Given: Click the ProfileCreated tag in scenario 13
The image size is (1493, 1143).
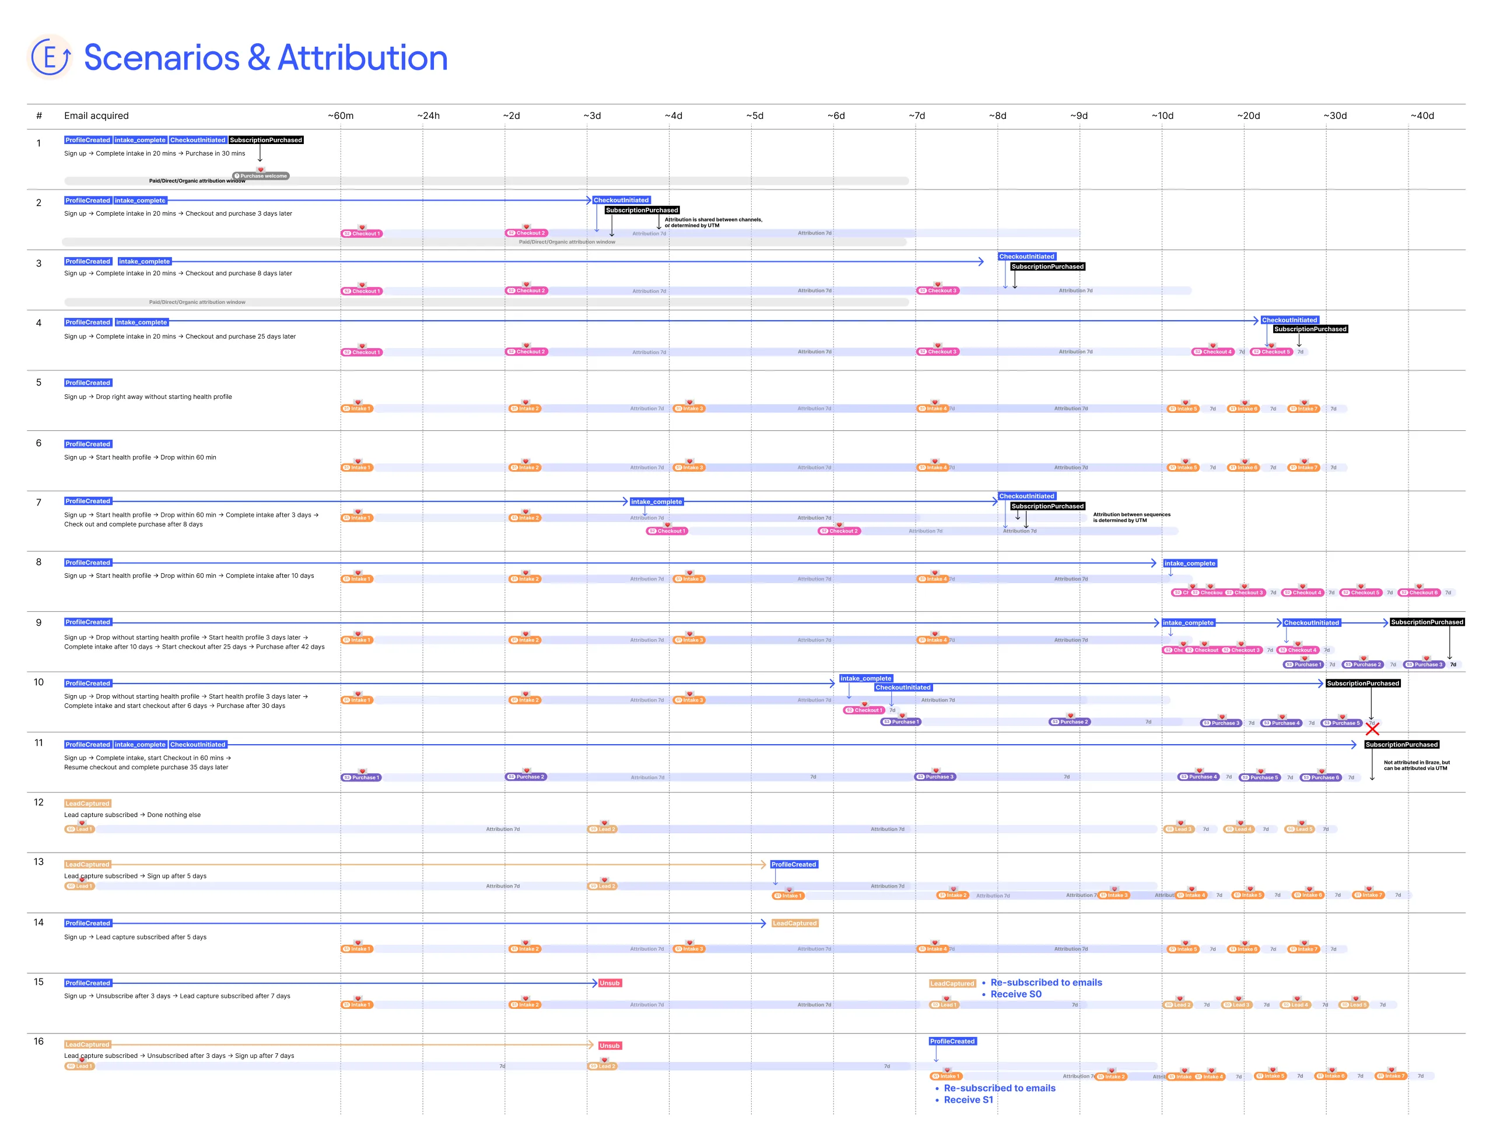Looking at the screenshot, I should [x=794, y=865].
